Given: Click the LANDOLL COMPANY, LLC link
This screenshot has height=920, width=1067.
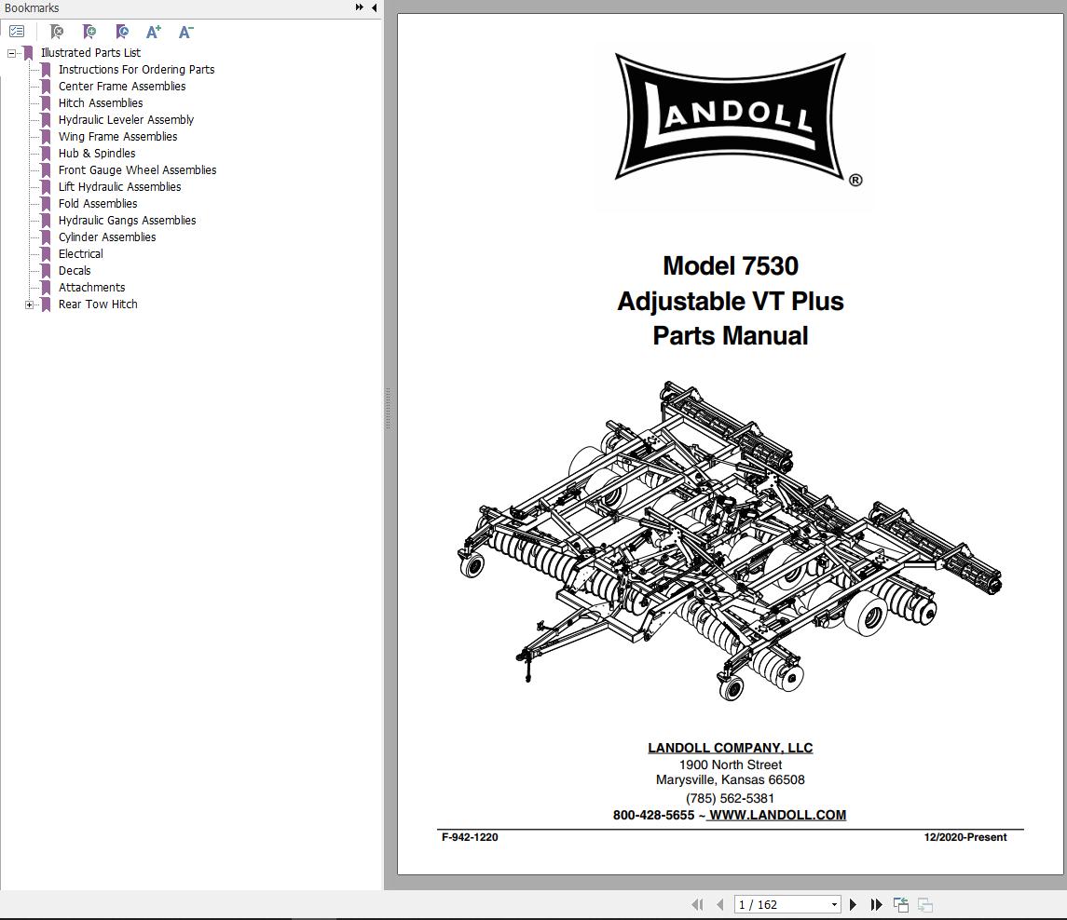Looking at the screenshot, I should pyautogui.click(x=730, y=747).
